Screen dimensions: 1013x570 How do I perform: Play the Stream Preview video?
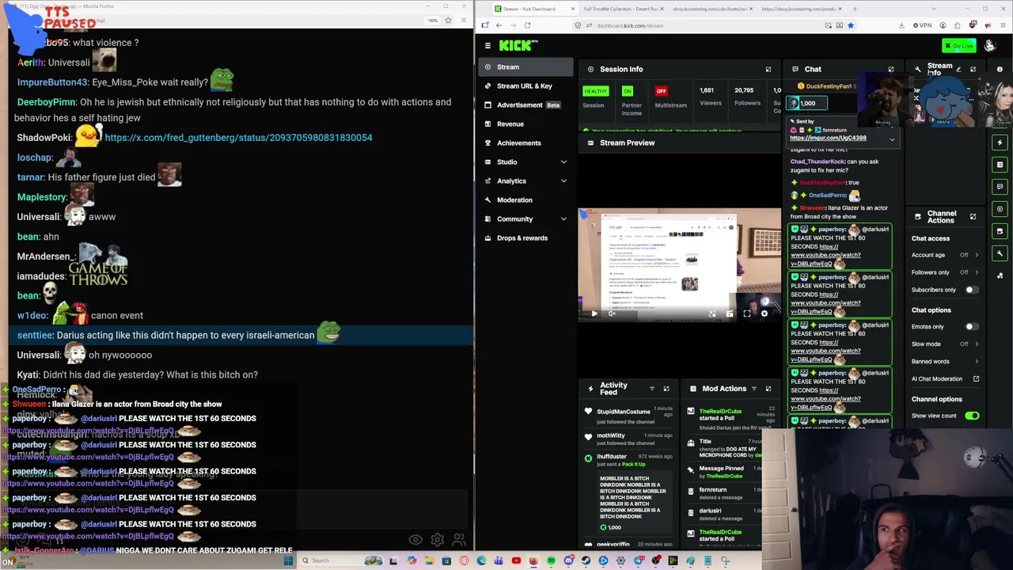594,314
